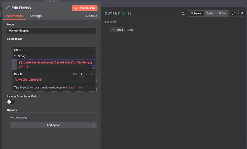Click the green success checkmark icon
The height and width of the screenshot is (149, 247).
click(124, 14)
